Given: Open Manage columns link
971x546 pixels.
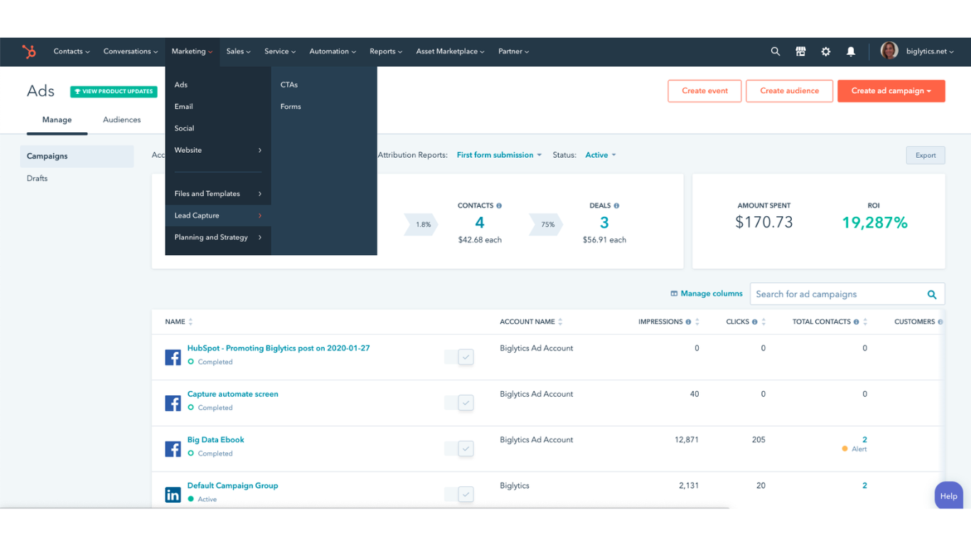Looking at the screenshot, I should (707, 294).
